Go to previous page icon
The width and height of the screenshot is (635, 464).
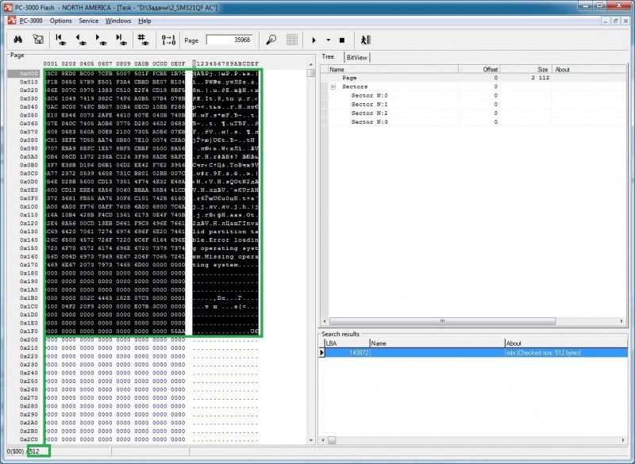click(81, 40)
